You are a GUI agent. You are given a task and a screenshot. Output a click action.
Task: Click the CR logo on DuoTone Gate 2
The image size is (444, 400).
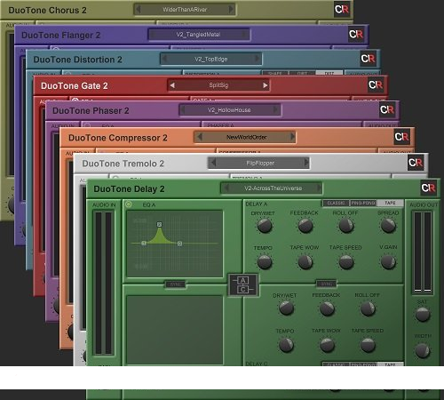[376, 85]
